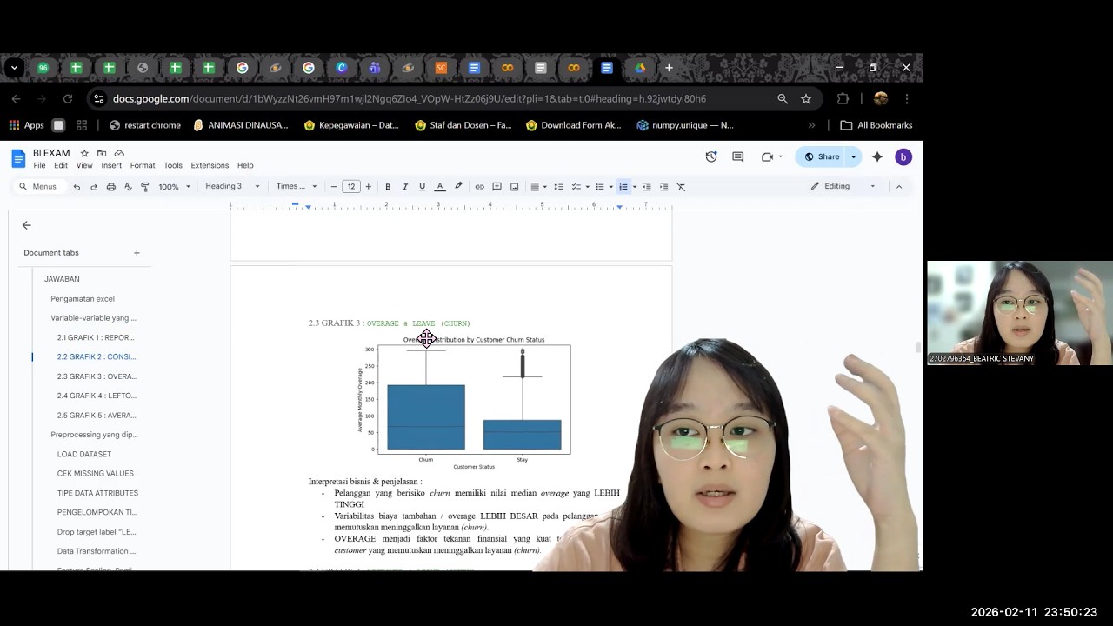This screenshot has height=626, width=1113.
Task: Bookmark this page with the star icon
Action: tap(806, 99)
